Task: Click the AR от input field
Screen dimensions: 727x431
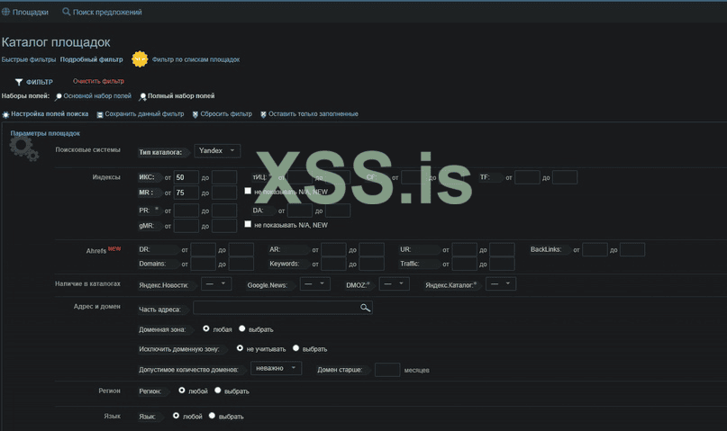Action: tap(333, 249)
